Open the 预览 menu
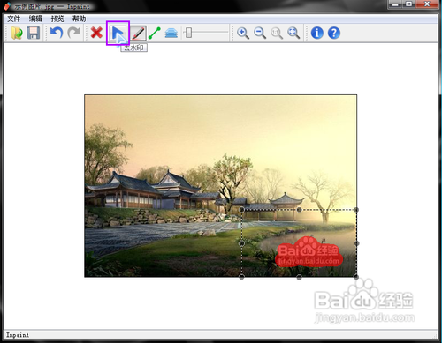This screenshot has height=343, width=442. click(57, 19)
